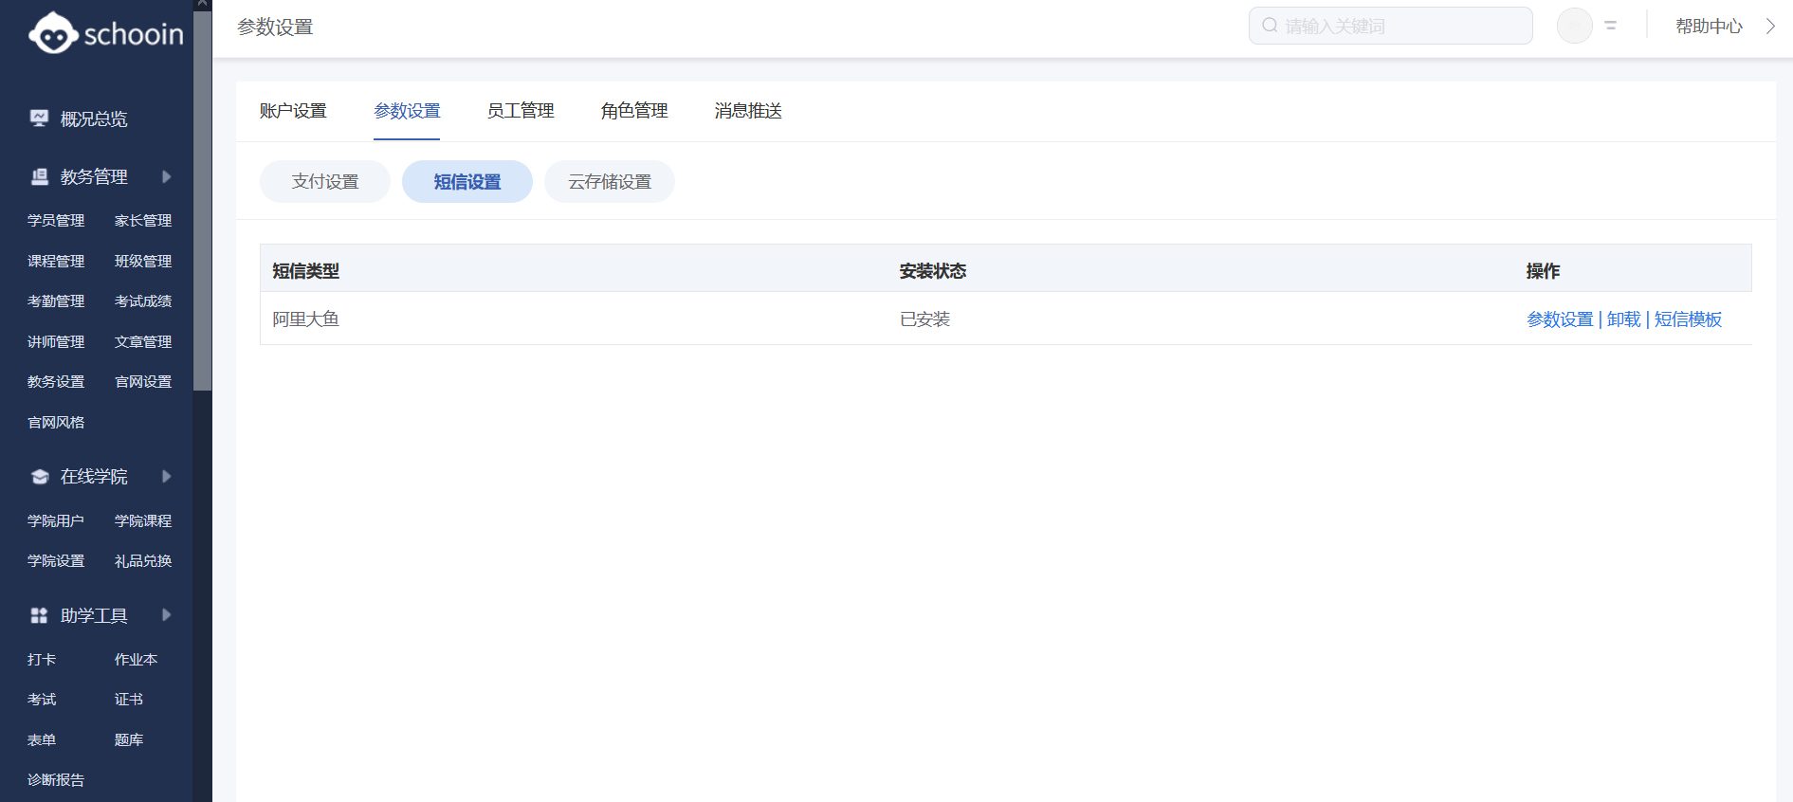
Task: Open 考试成绩 in the sidebar
Action: 143,301
